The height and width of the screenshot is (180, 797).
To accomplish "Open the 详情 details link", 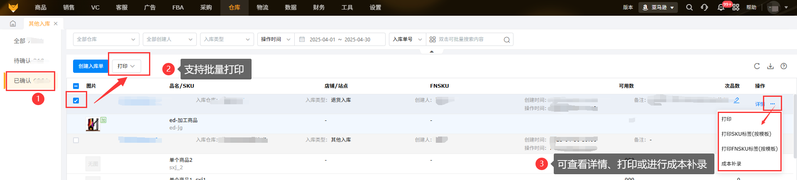I will click(759, 104).
